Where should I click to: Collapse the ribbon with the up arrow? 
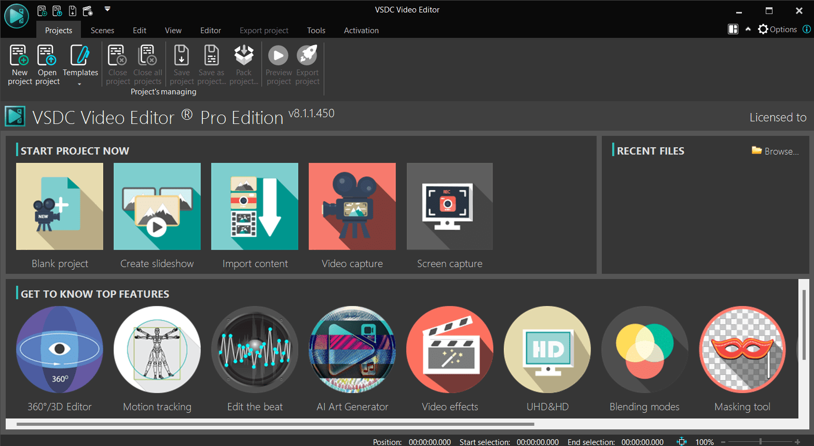tap(748, 29)
